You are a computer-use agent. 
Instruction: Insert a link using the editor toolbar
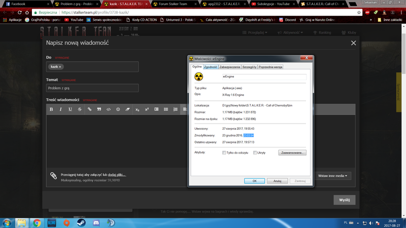point(89,109)
